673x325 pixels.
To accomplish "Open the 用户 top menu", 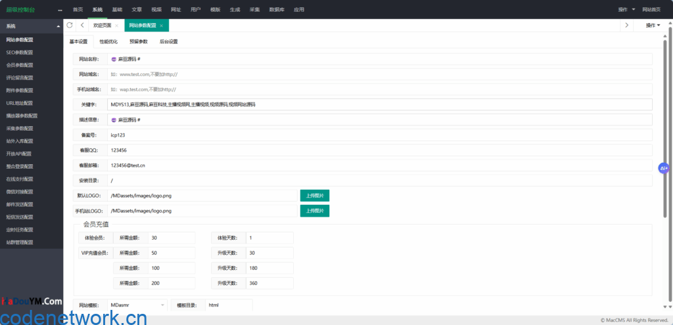I will click(195, 9).
